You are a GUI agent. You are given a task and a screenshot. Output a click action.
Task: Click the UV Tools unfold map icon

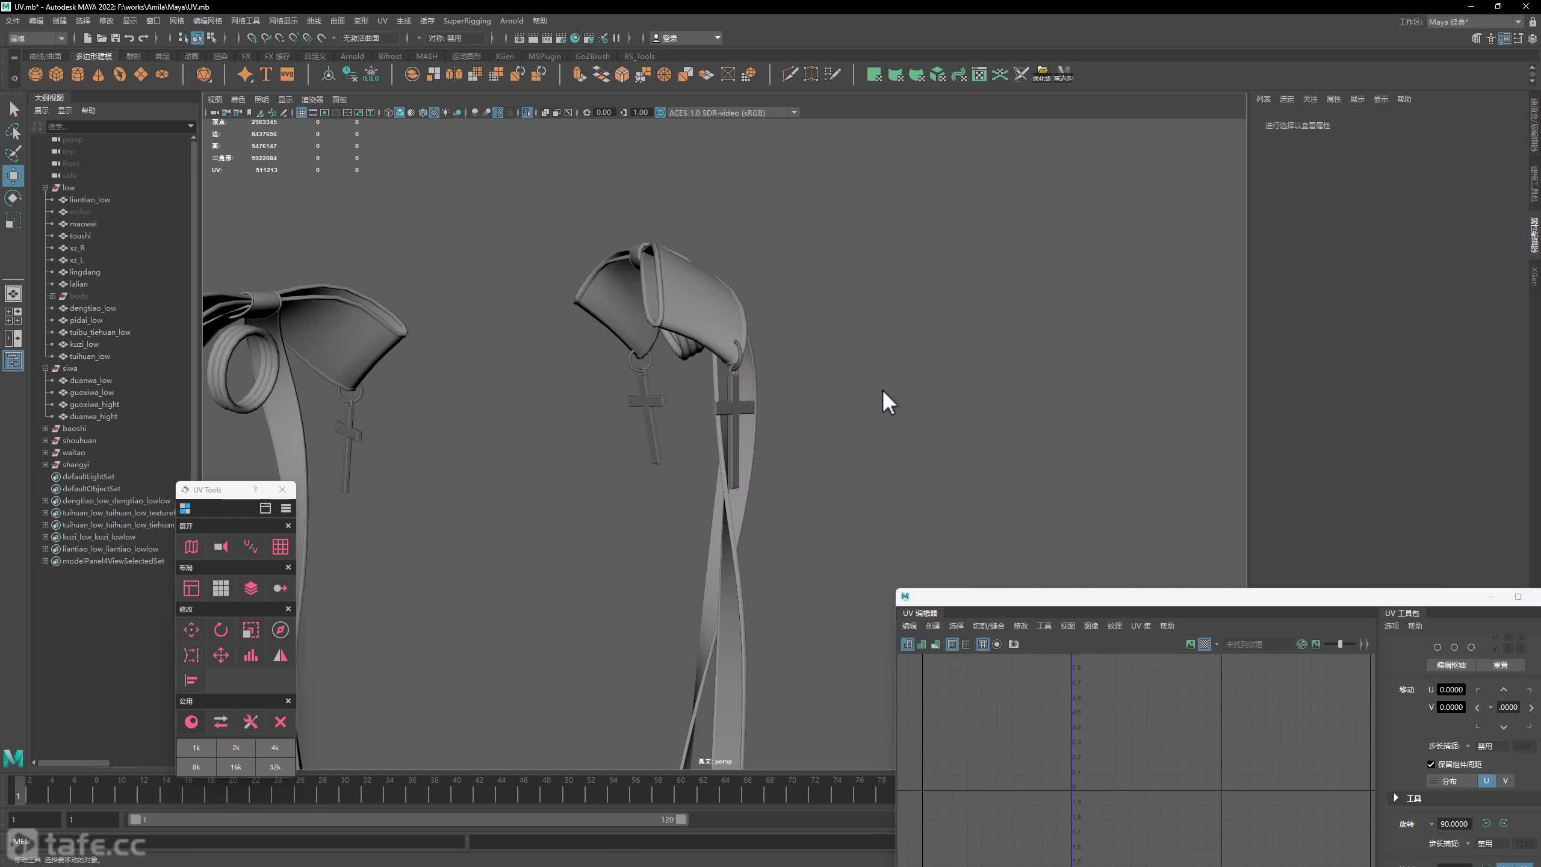[191, 547]
